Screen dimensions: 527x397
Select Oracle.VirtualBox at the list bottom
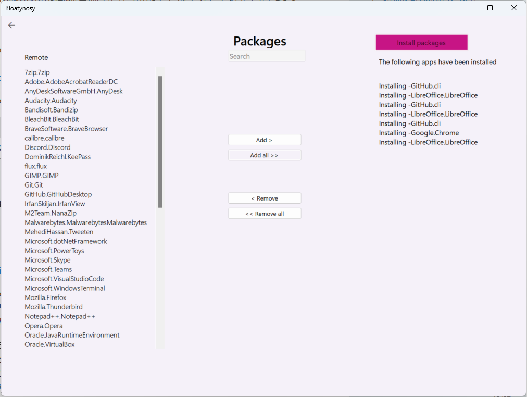pos(49,344)
